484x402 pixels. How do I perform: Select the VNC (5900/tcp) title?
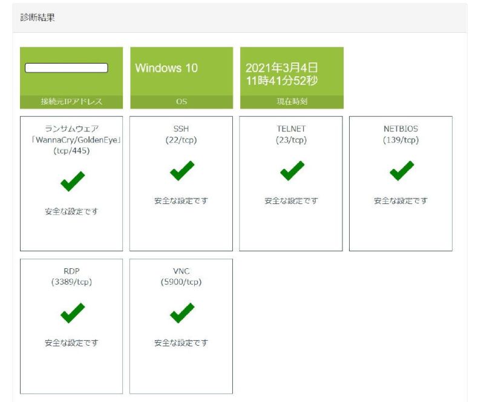tap(181, 277)
